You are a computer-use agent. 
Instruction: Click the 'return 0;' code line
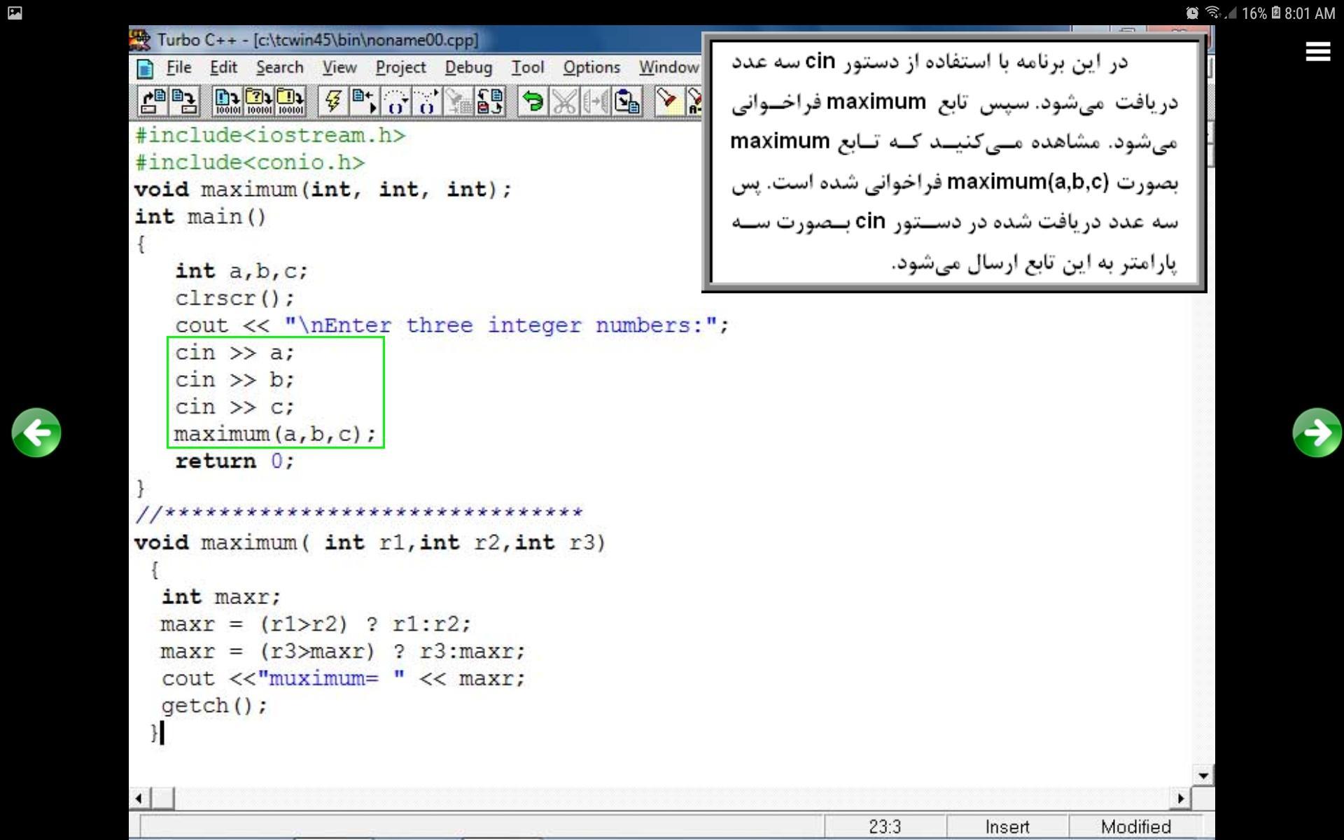(x=234, y=461)
